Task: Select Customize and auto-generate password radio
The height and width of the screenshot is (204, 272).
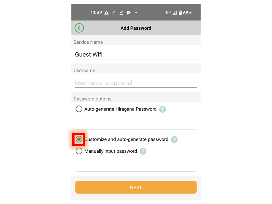Action: click(79, 139)
